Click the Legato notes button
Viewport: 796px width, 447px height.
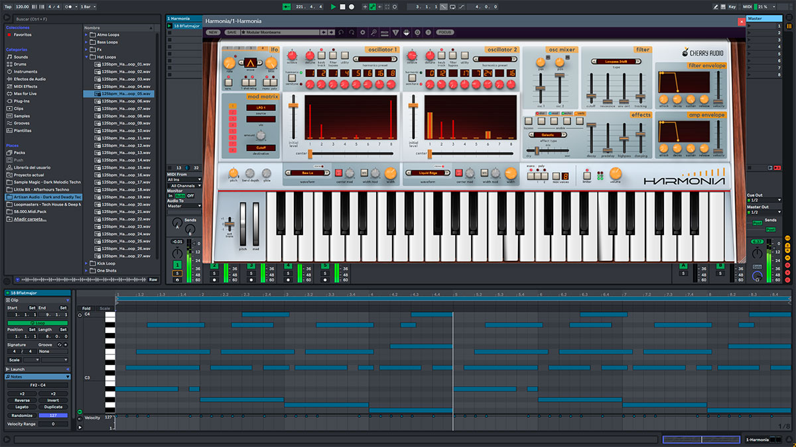22,407
